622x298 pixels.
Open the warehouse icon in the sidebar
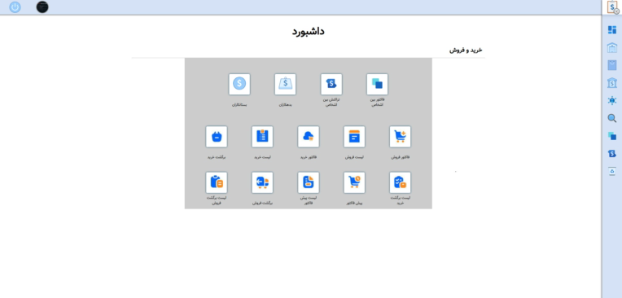click(x=612, y=47)
